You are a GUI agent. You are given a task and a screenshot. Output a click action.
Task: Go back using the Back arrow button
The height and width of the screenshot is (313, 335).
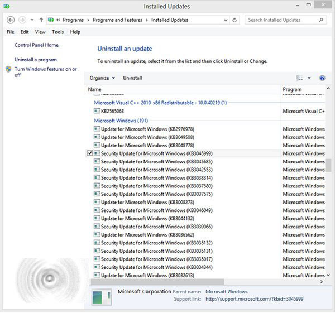(x=11, y=20)
